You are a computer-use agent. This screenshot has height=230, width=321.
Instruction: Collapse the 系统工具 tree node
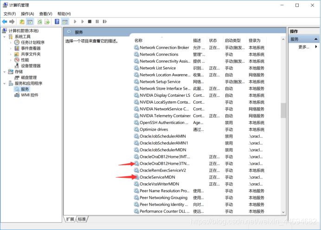(x=5, y=37)
